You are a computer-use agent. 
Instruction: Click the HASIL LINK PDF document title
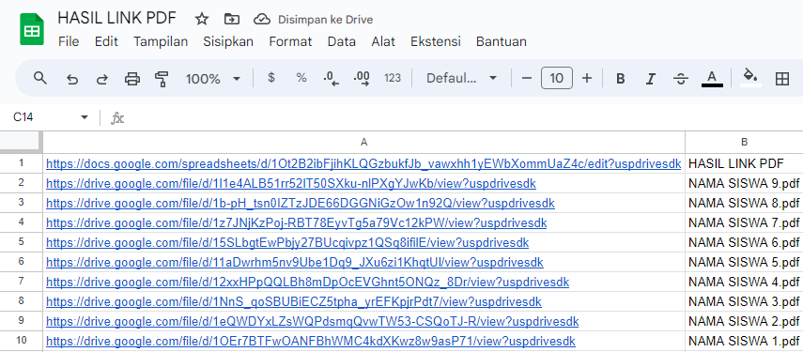coord(116,18)
